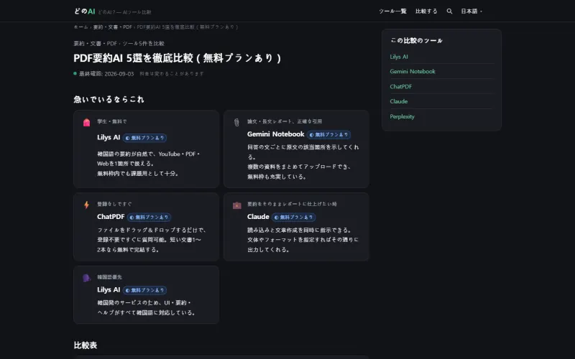The width and height of the screenshot is (575, 359).
Task: Click the 登録なしですぐ label
Action: click(114, 204)
